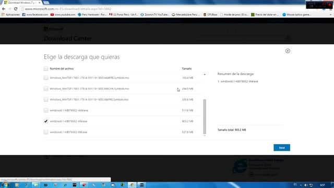Click the file list scroll-down arrow

[205, 136]
